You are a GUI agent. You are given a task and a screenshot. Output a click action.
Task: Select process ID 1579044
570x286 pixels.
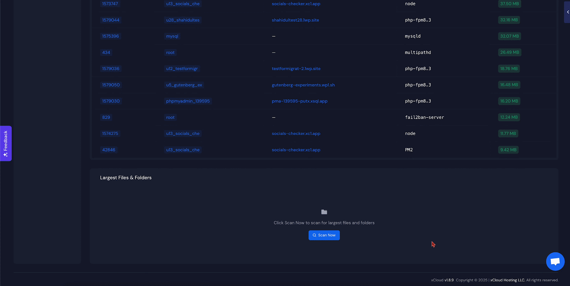tap(110, 20)
